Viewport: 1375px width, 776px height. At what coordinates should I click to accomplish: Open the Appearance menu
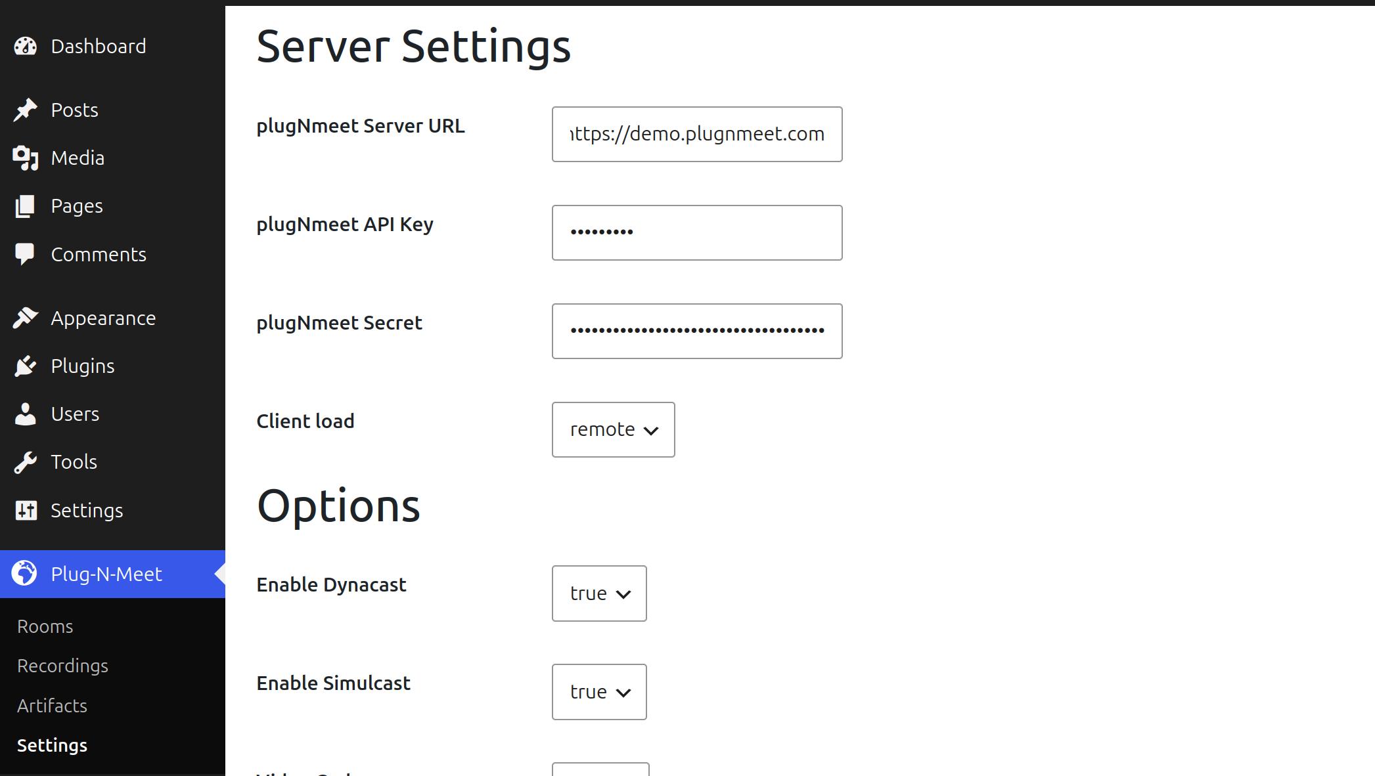coord(113,318)
